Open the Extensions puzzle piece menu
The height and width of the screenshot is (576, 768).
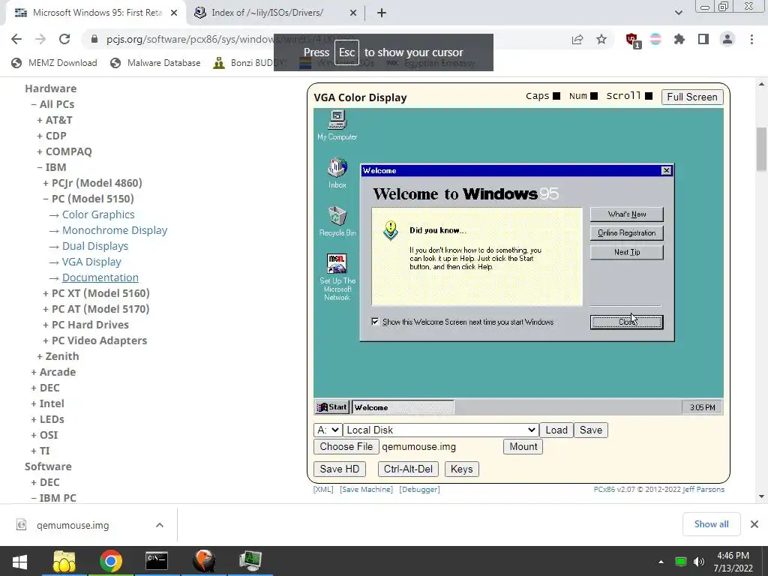tap(679, 39)
